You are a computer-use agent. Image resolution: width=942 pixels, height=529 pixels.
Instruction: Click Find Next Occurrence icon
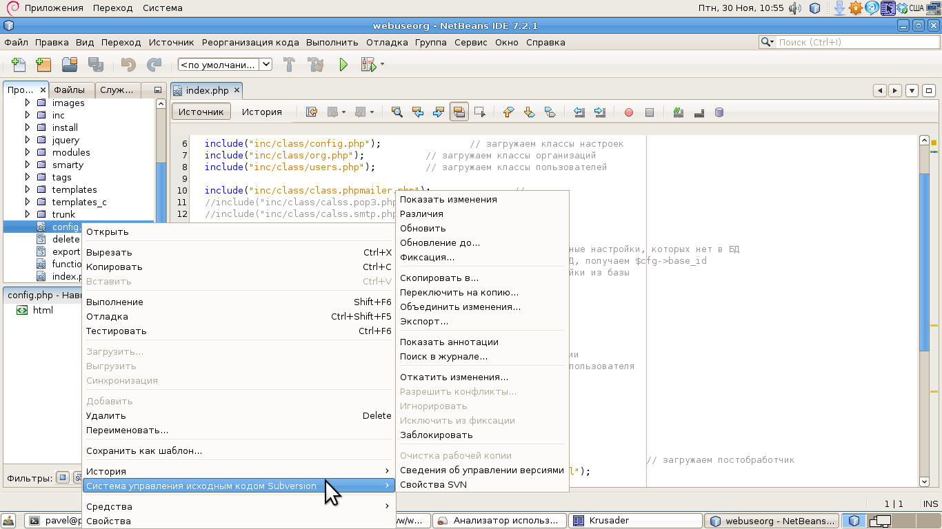438,112
